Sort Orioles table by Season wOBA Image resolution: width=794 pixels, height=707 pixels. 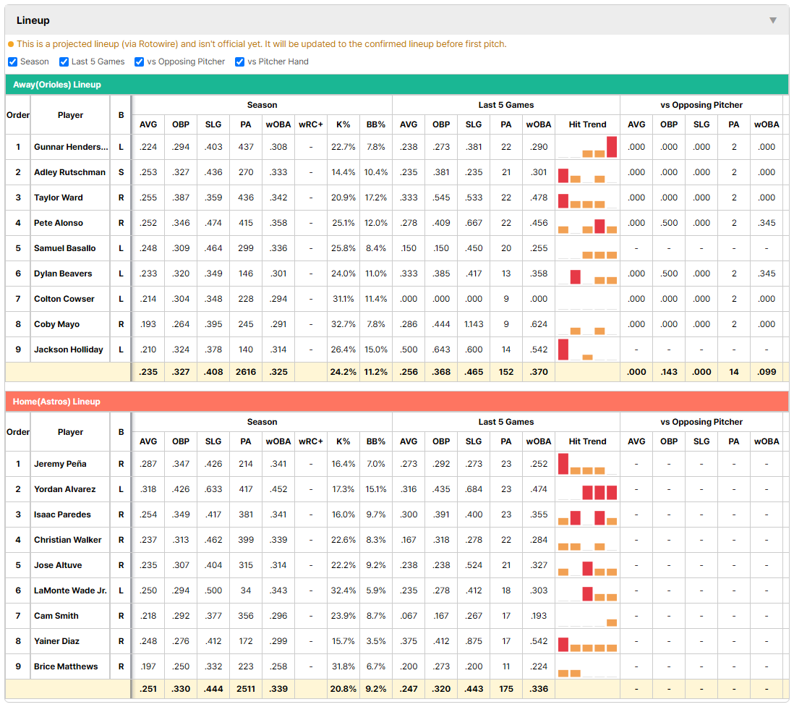point(278,124)
